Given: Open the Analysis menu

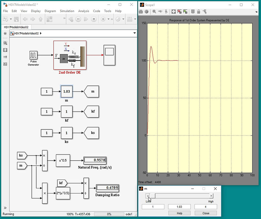Looking at the screenshot, I should tap(84, 11).
